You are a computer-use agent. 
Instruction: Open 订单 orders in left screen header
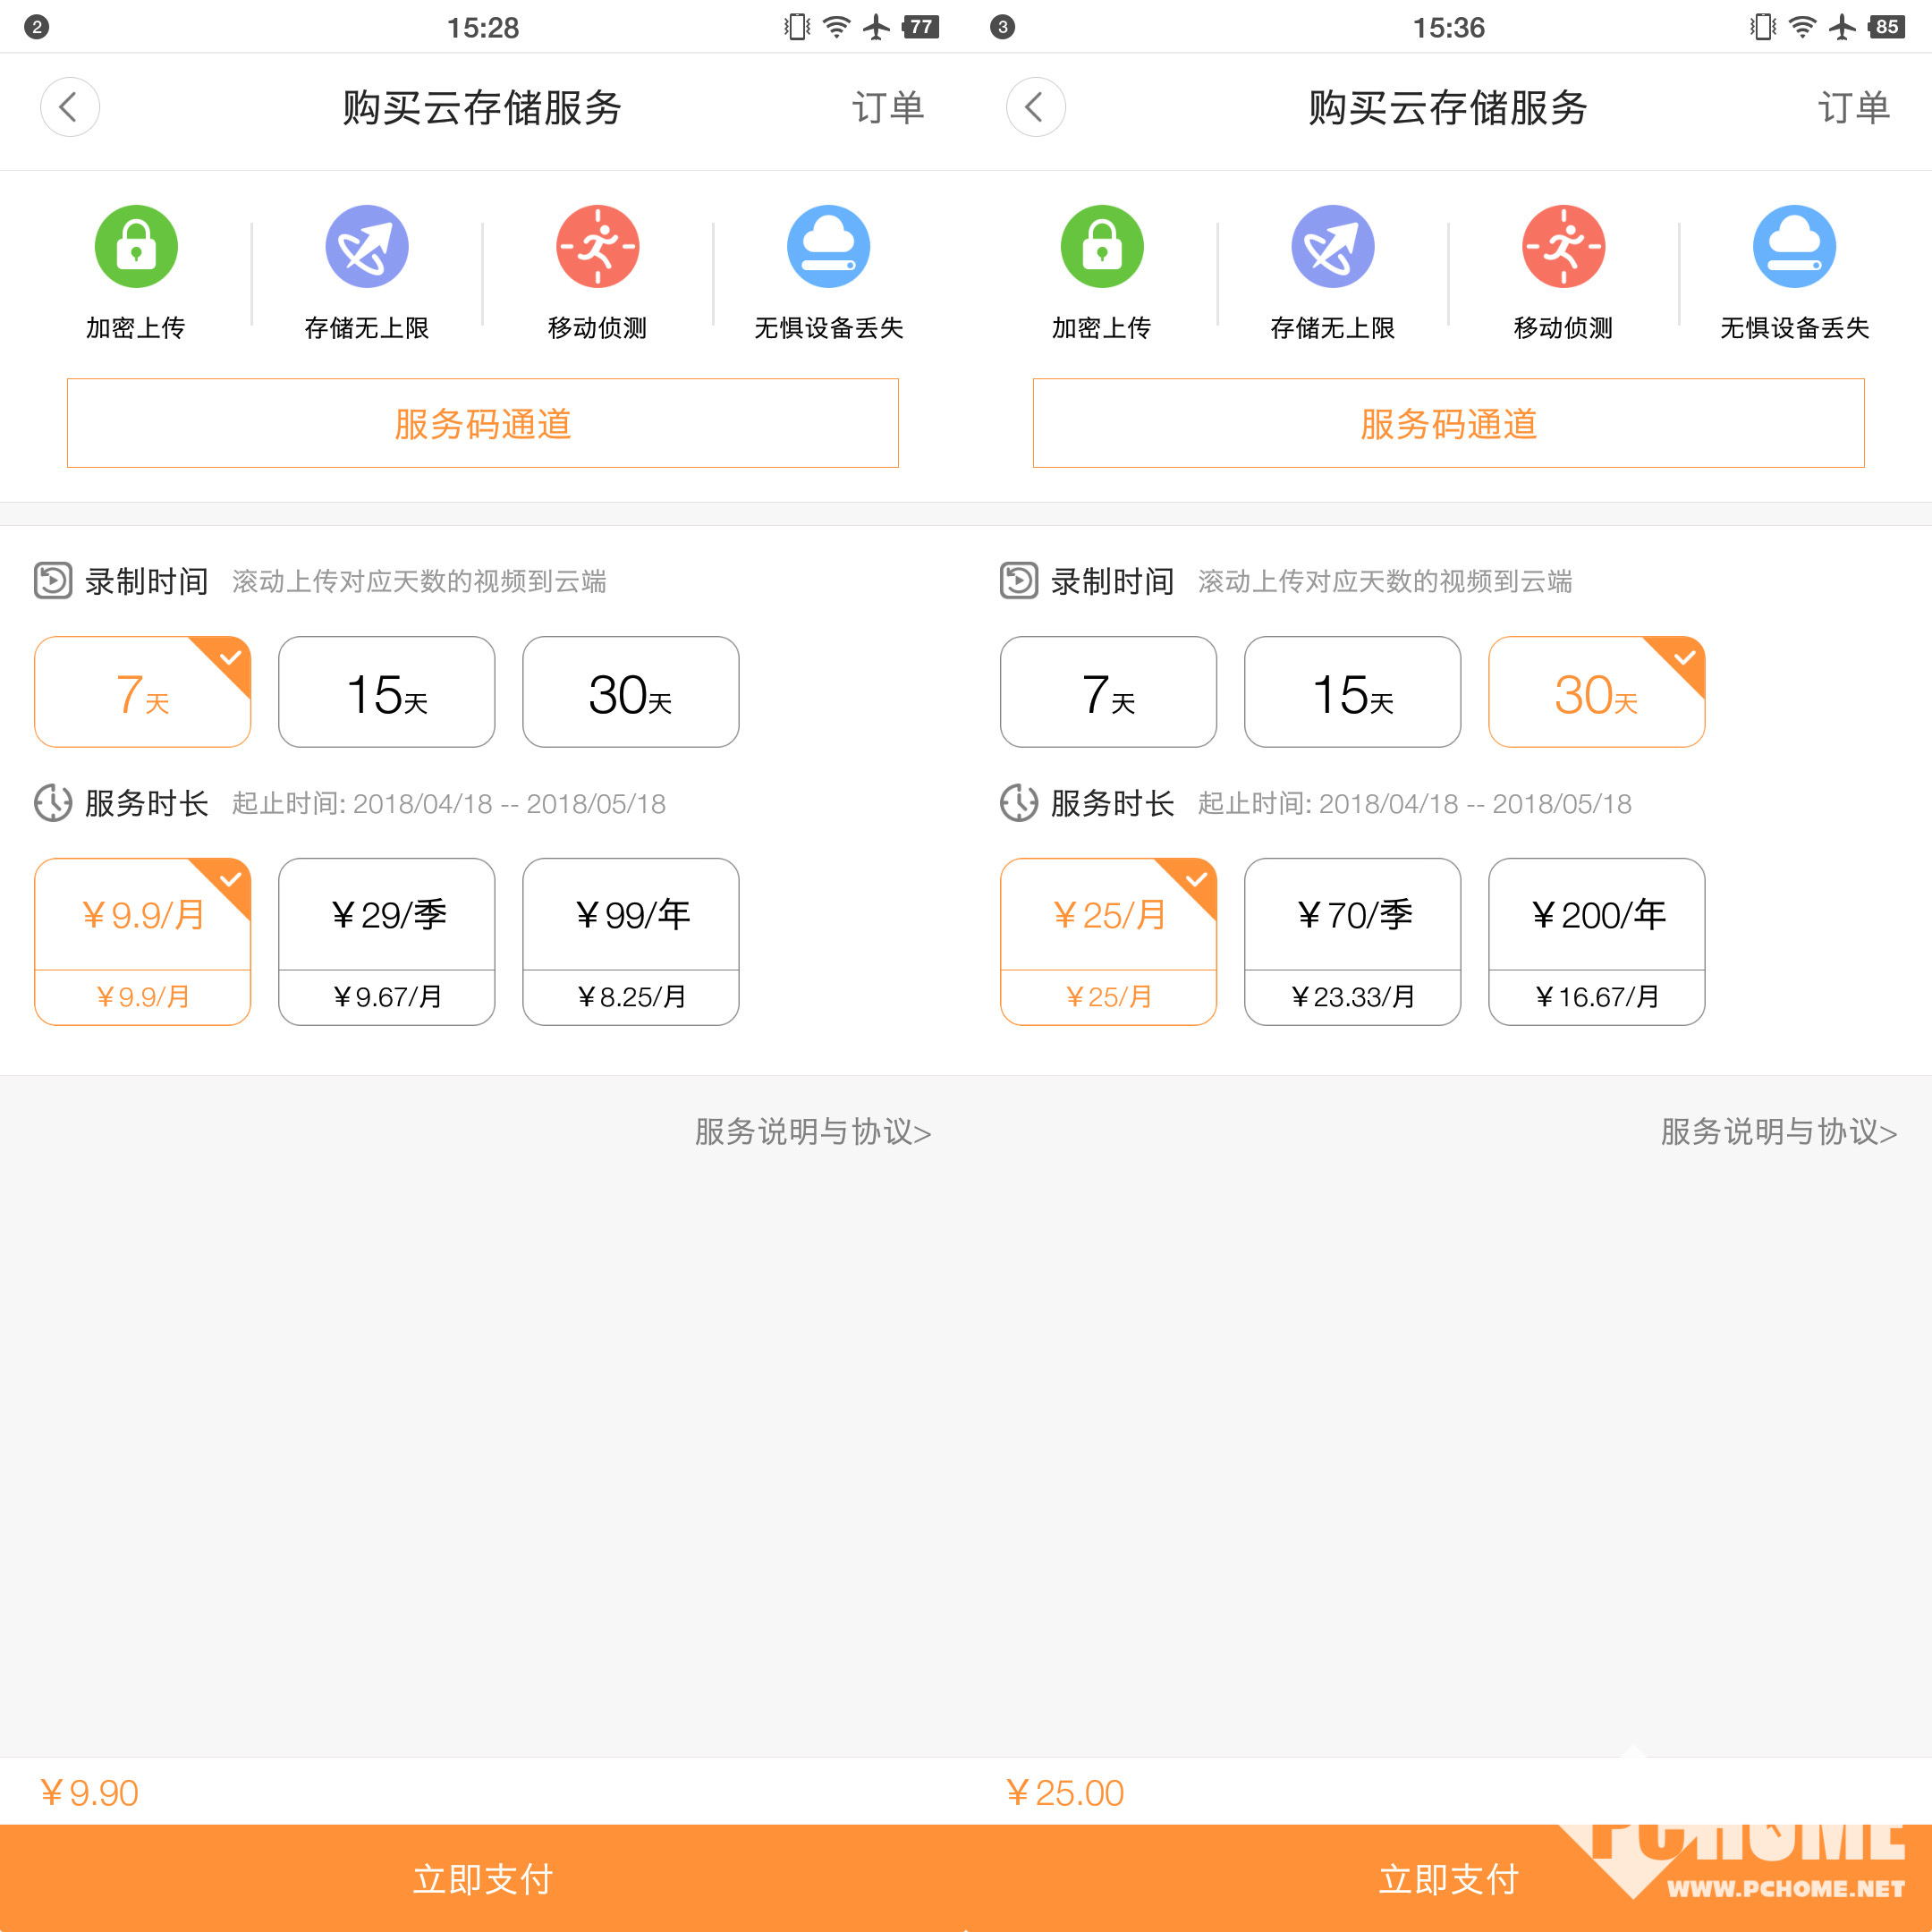click(887, 108)
